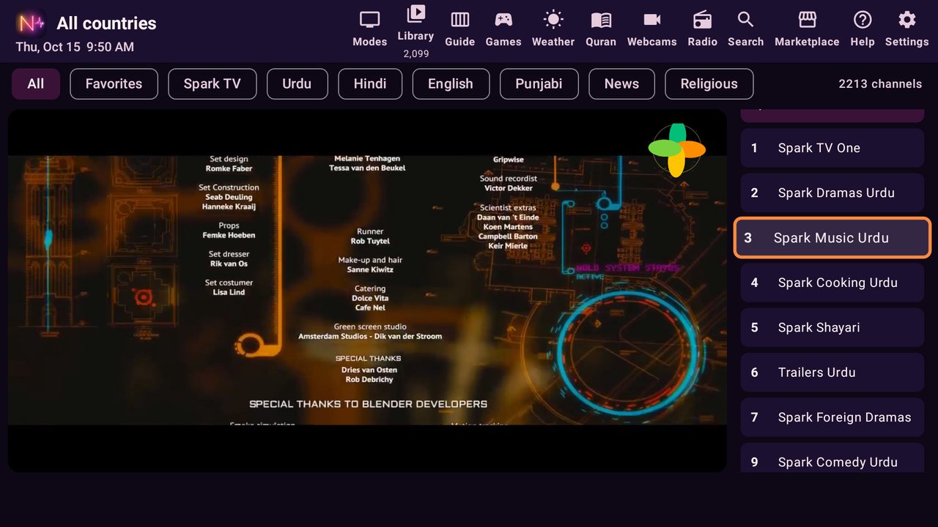Open the Modes screen icon
Viewport: 938px width, 527px height.
point(369,20)
